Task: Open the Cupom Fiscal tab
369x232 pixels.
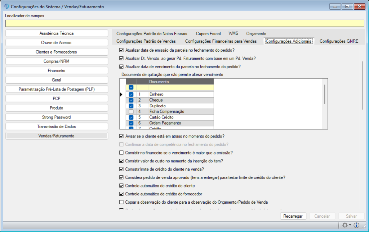Action: (x=208, y=34)
